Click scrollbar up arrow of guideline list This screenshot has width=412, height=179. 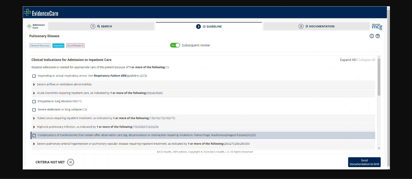[379, 57]
